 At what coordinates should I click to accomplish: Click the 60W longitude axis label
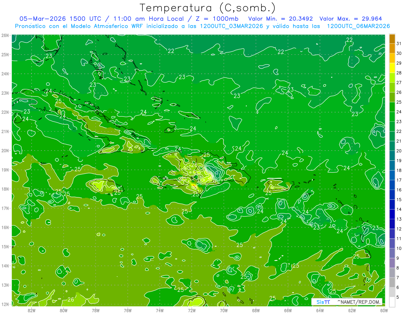[x=384, y=310]
